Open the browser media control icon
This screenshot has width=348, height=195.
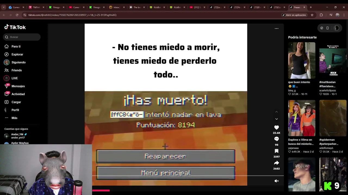pyautogui.click(x=331, y=15)
